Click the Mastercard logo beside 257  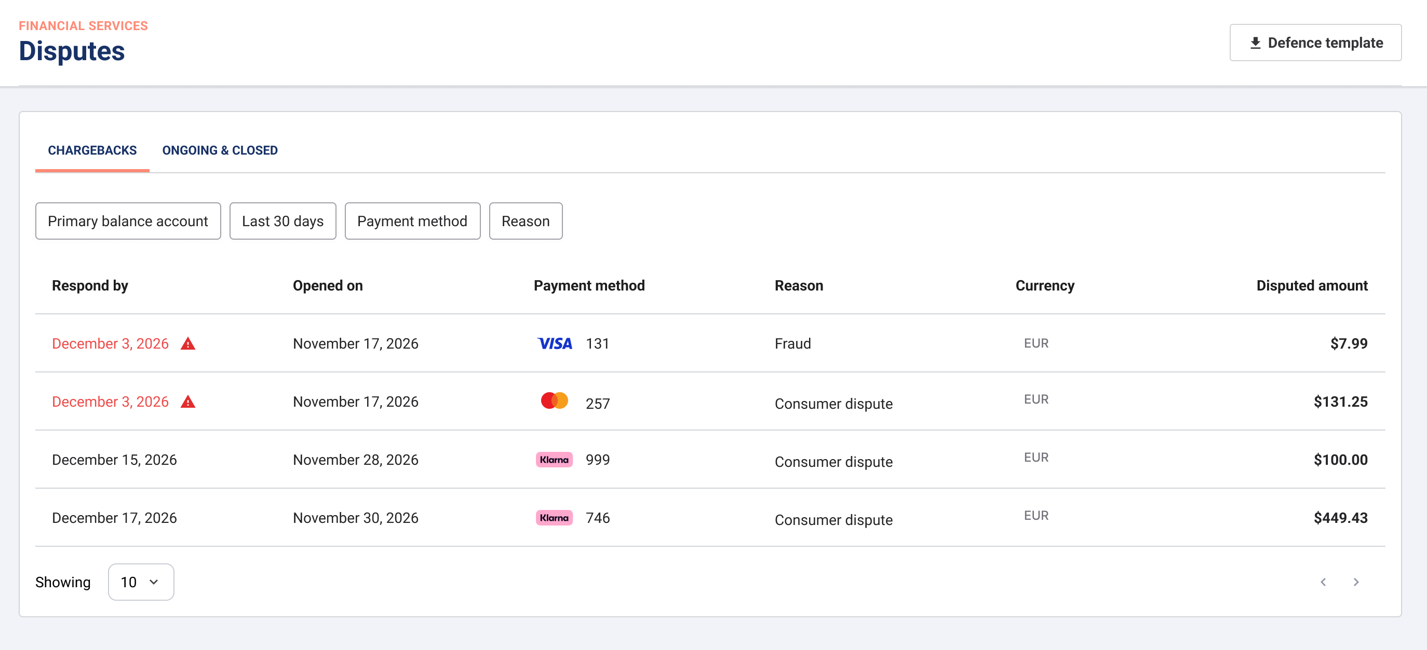click(x=555, y=400)
